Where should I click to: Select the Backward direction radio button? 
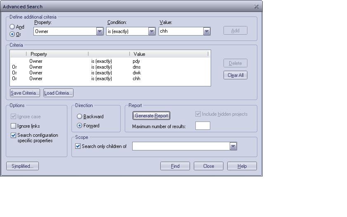[79, 117]
